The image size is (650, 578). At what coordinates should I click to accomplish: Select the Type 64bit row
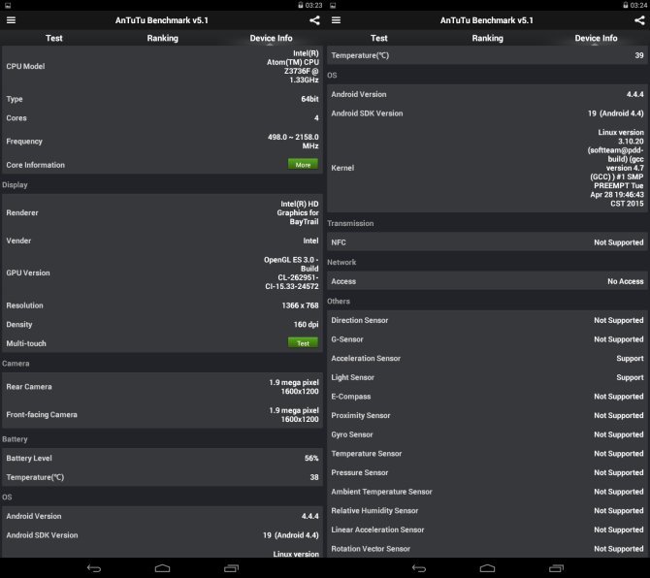(163, 99)
